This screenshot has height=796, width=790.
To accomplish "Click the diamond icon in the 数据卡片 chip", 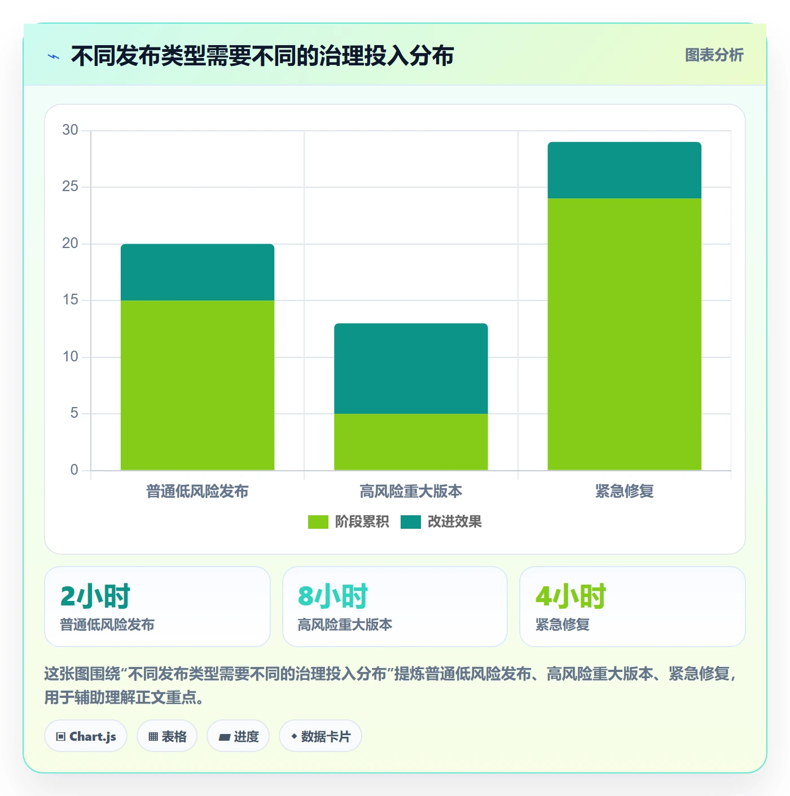I will coord(294,736).
